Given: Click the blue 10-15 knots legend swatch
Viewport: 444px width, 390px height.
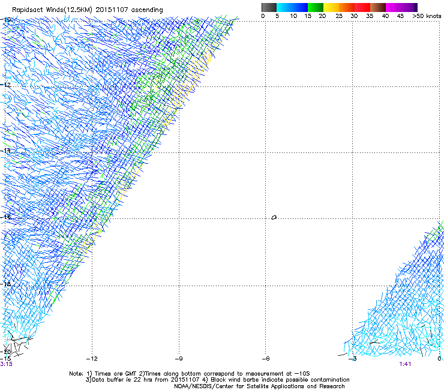Looking at the screenshot, I should 300,7.
